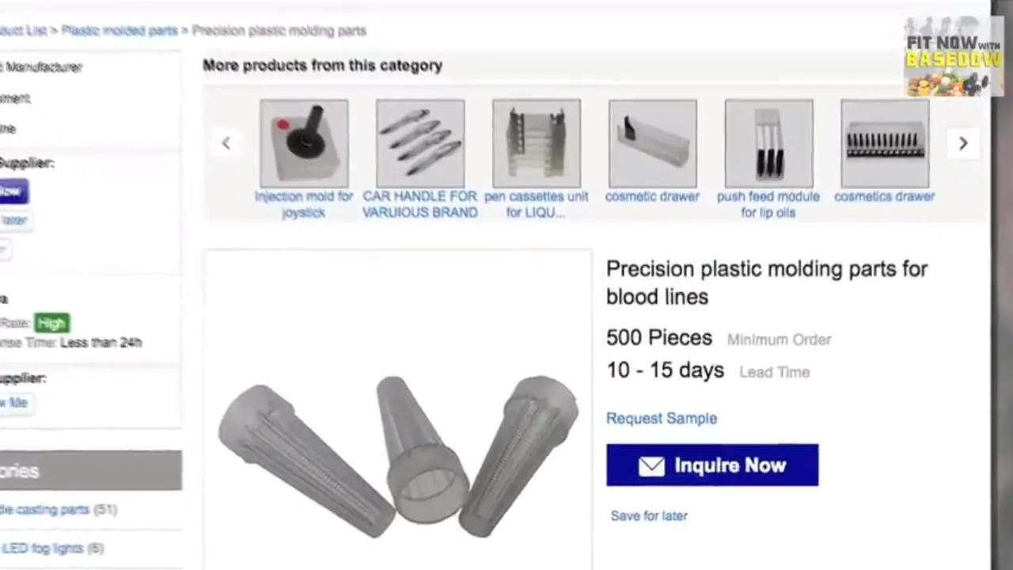Open the black cosmetics drawer thumbnail
The image size is (1013, 570).
tap(885, 143)
